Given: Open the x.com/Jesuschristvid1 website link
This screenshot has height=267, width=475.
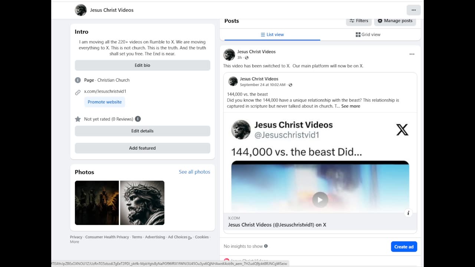Looking at the screenshot, I should 105,91.
